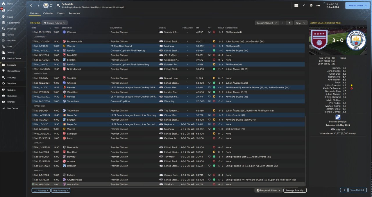Image resolution: width=372 pixels, height=197 pixels.
Task: Click the Manchester City badge in header
Action: pyautogui.click(x=46, y=6)
